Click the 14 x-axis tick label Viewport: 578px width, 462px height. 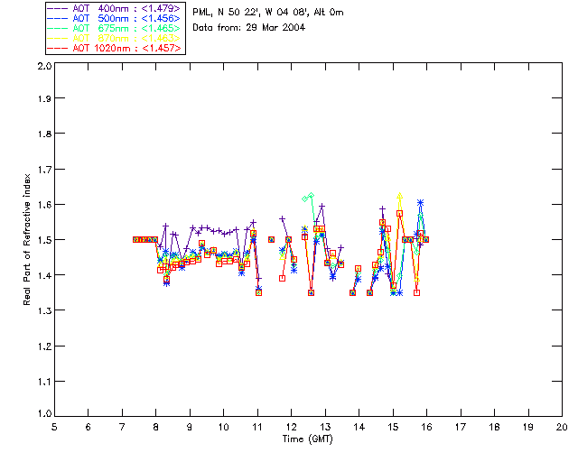[359, 427]
